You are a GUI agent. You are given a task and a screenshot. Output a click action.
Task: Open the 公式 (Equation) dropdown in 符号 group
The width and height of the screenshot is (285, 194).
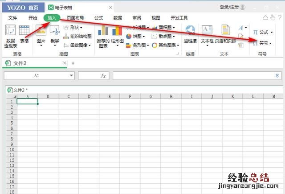click(270, 32)
